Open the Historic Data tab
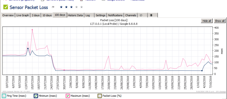The image size is (227, 99). (75, 15)
